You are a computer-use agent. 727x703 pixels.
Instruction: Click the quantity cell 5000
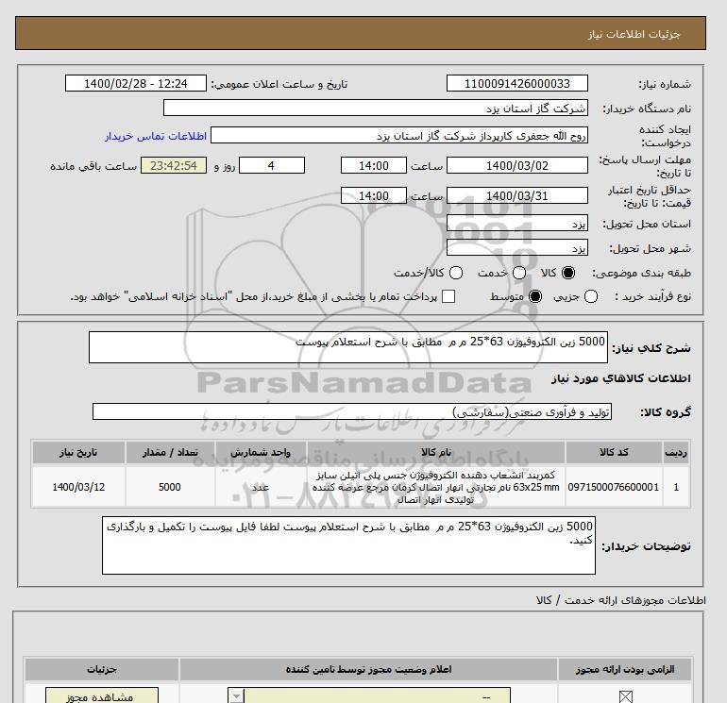tap(170, 487)
